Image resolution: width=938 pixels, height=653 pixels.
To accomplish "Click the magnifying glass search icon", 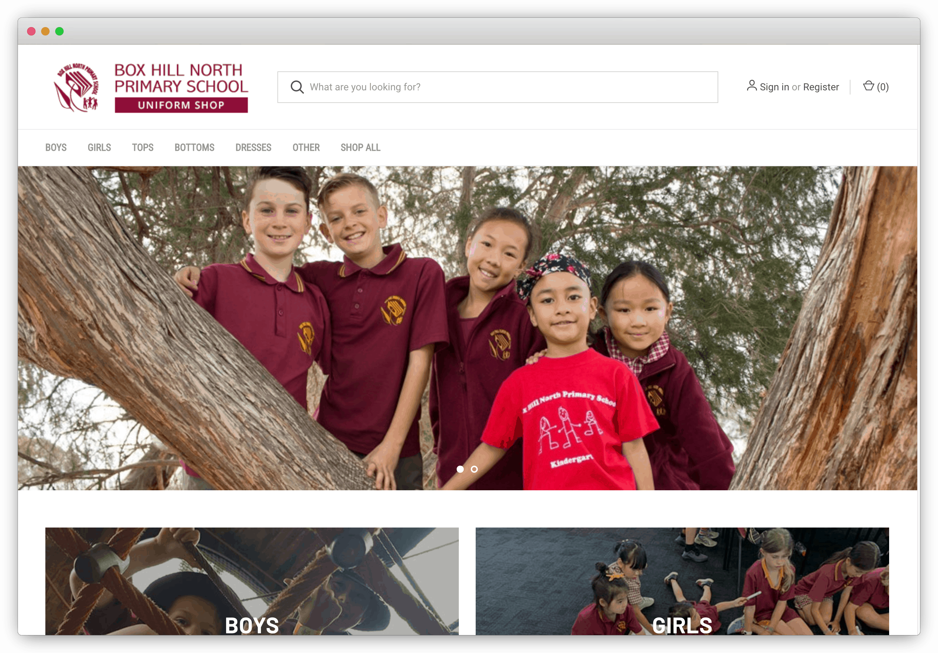I will (x=297, y=87).
